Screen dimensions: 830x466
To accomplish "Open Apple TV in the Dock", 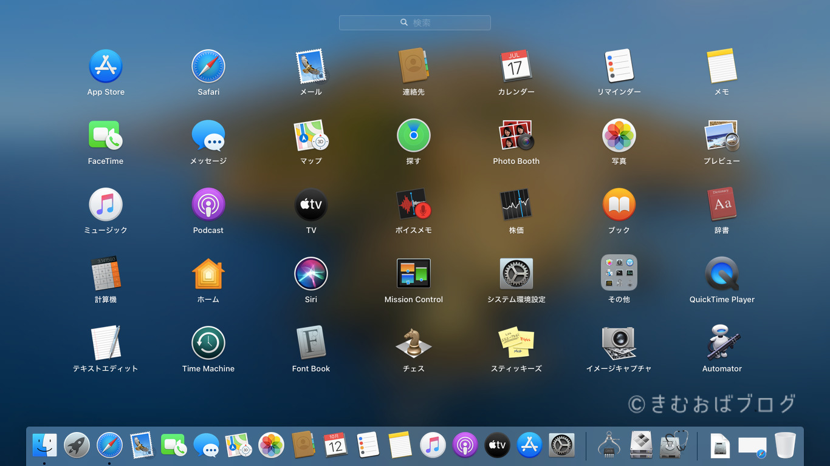I will click(497, 445).
